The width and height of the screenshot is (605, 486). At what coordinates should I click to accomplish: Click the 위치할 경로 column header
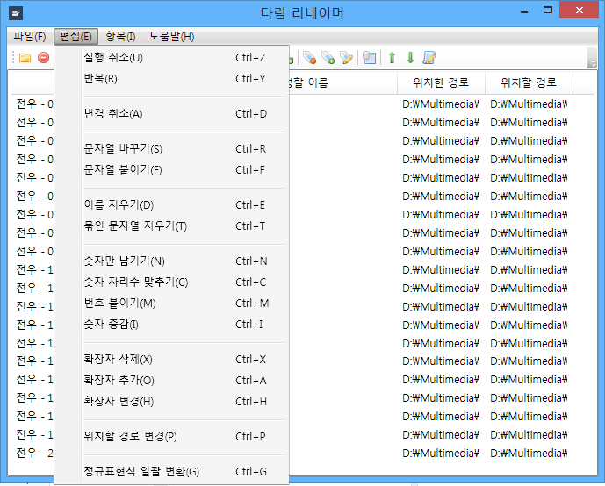click(529, 83)
